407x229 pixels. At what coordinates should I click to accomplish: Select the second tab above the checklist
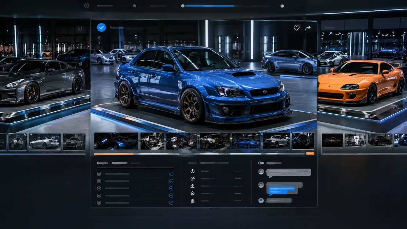[119, 163]
